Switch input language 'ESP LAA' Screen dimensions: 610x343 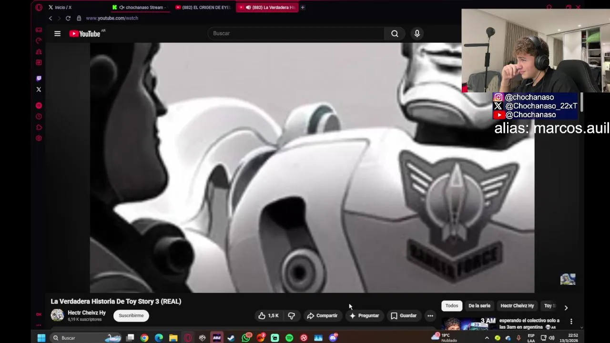[531, 338]
